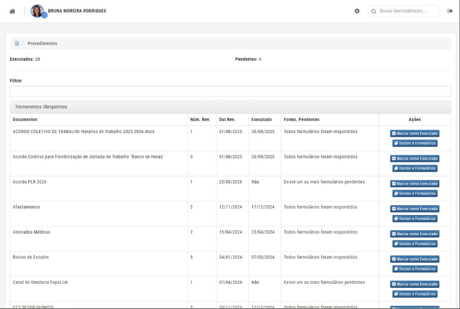Viewport: 460px width, 309px height.
Task: Mark Bolsas de Estudos as executed
Action: click(415, 259)
